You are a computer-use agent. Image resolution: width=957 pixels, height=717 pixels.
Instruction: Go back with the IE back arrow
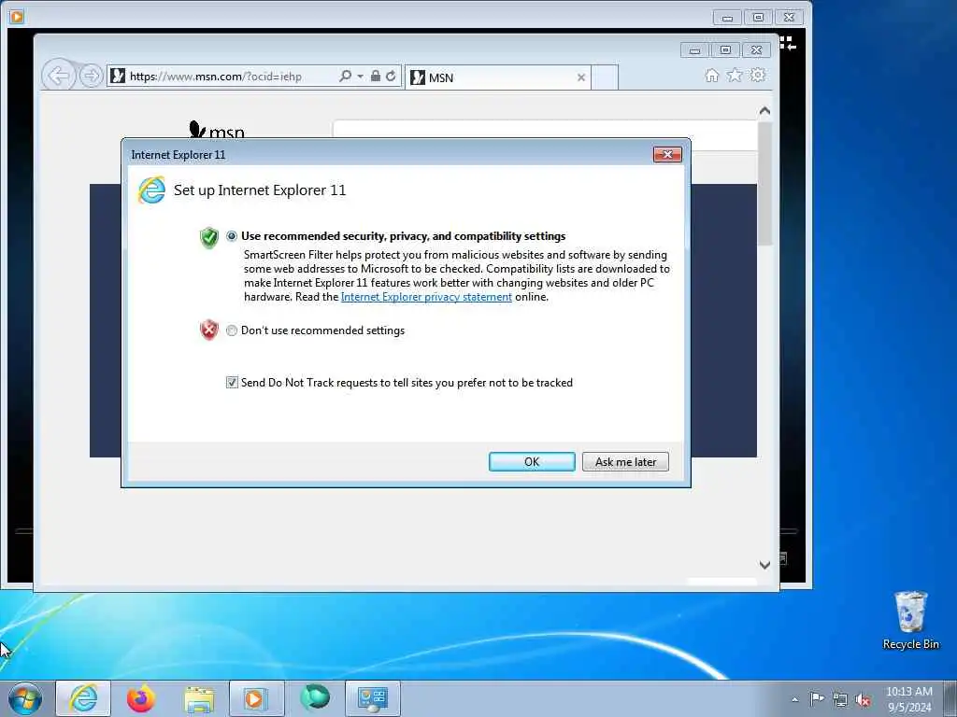59,77
